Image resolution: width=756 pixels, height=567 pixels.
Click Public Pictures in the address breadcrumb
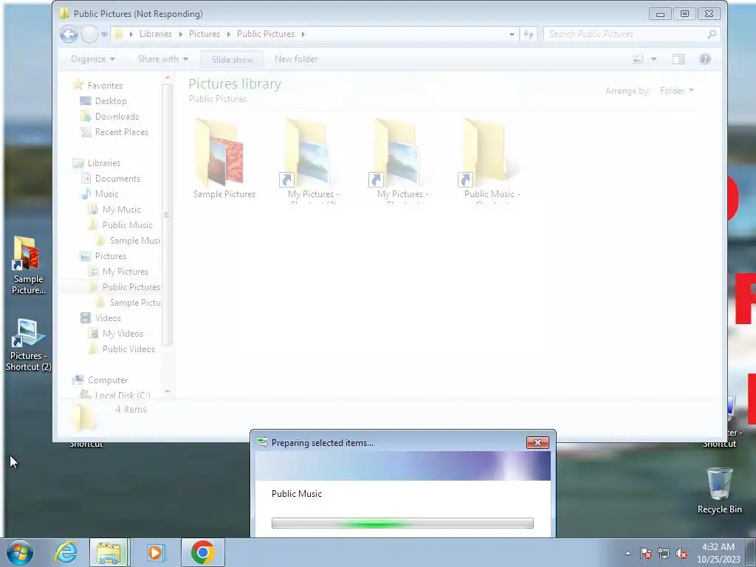pos(265,34)
